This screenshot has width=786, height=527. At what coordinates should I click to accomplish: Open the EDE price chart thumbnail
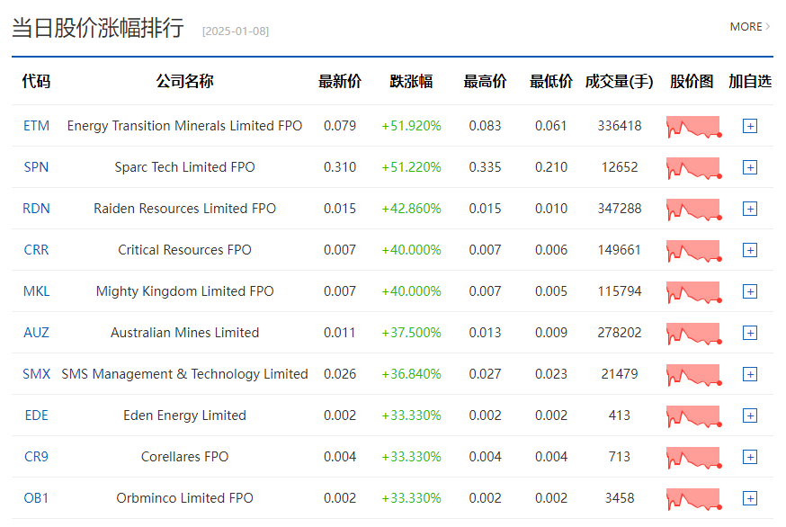(693, 416)
